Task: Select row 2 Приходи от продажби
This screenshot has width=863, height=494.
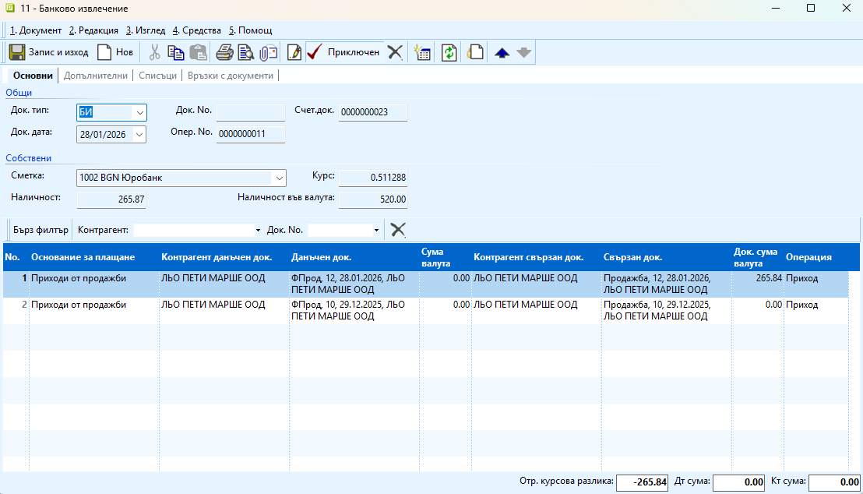Action: (x=78, y=305)
